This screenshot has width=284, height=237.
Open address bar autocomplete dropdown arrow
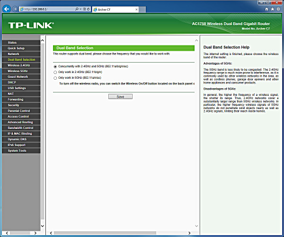pos(80,9)
